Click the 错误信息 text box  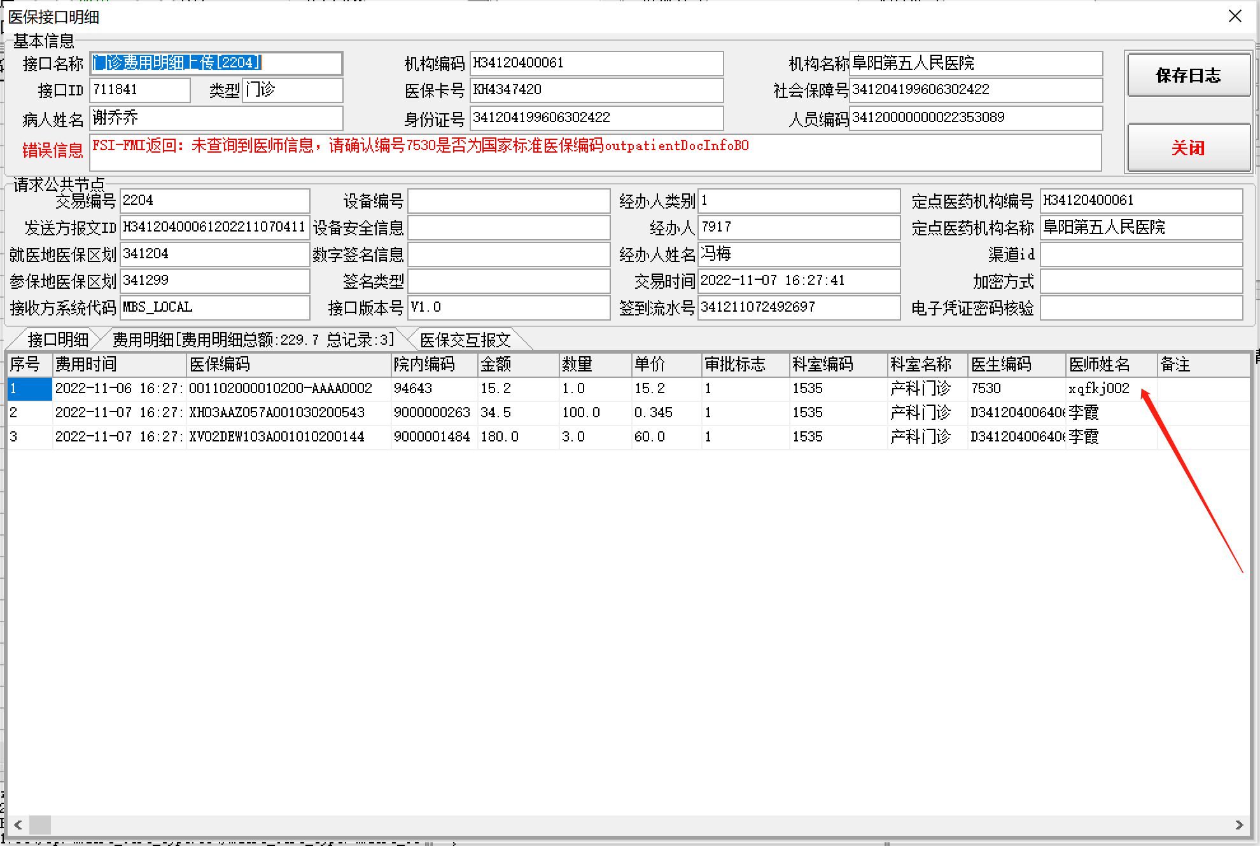pyautogui.click(x=595, y=153)
